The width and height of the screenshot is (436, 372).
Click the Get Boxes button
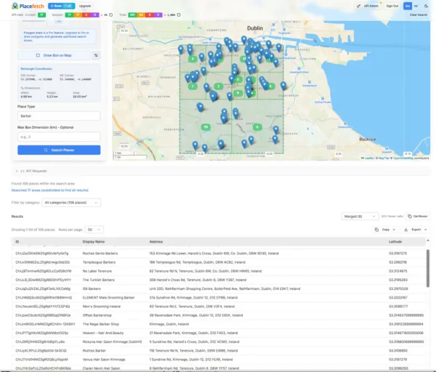[418, 217]
